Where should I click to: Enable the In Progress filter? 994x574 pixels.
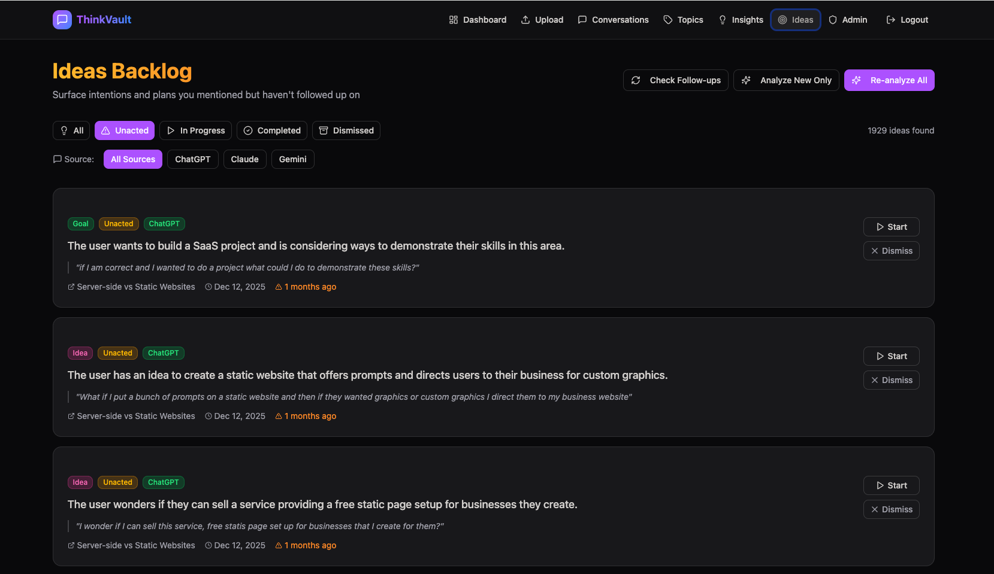pyautogui.click(x=195, y=130)
